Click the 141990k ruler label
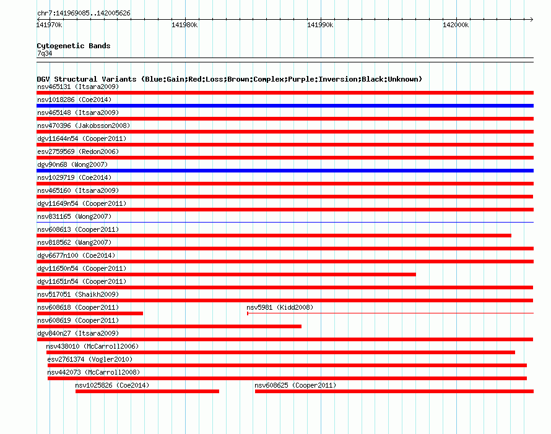The width and height of the screenshot is (551, 434). click(x=320, y=25)
